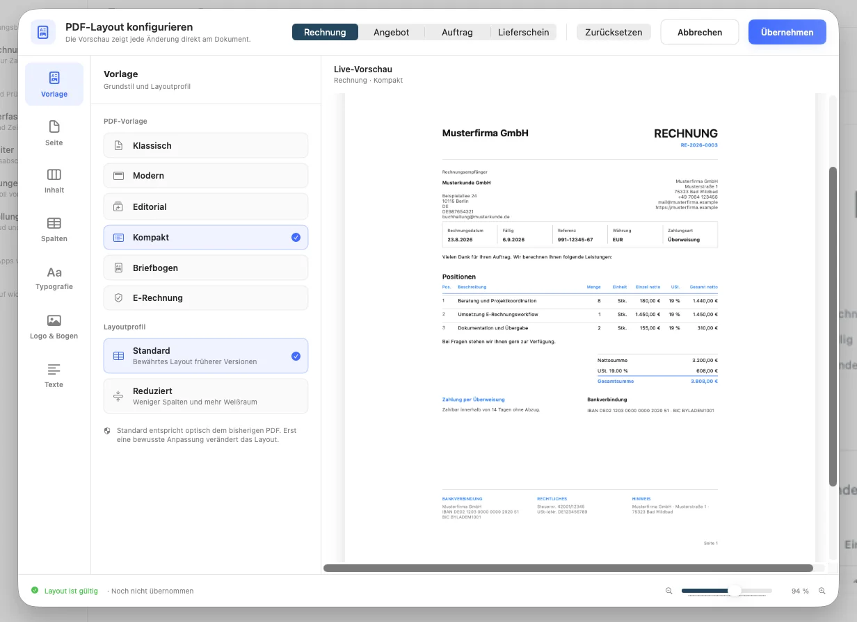Click the 94 % zoom value

800,591
